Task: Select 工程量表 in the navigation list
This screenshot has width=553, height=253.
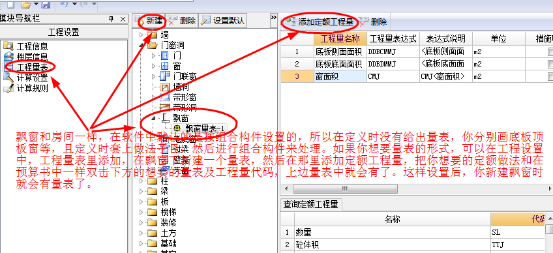Action: (x=32, y=67)
